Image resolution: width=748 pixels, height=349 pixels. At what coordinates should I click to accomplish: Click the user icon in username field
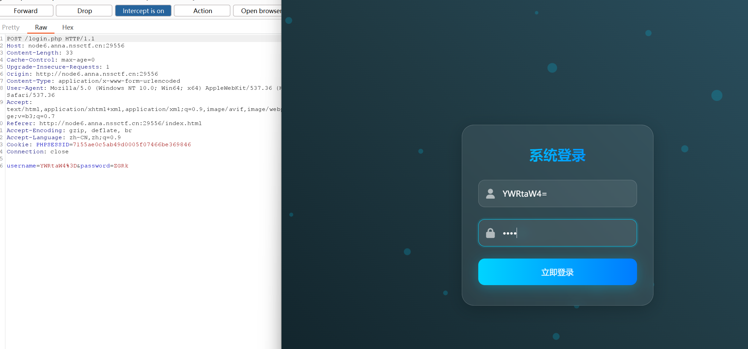[x=490, y=194]
